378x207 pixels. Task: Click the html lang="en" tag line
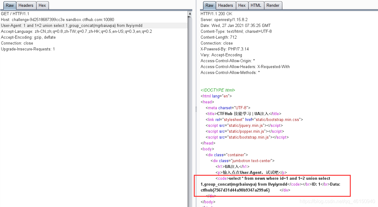click(216, 96)
